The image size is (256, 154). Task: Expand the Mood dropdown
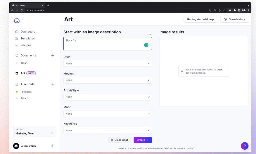[108, 114]
